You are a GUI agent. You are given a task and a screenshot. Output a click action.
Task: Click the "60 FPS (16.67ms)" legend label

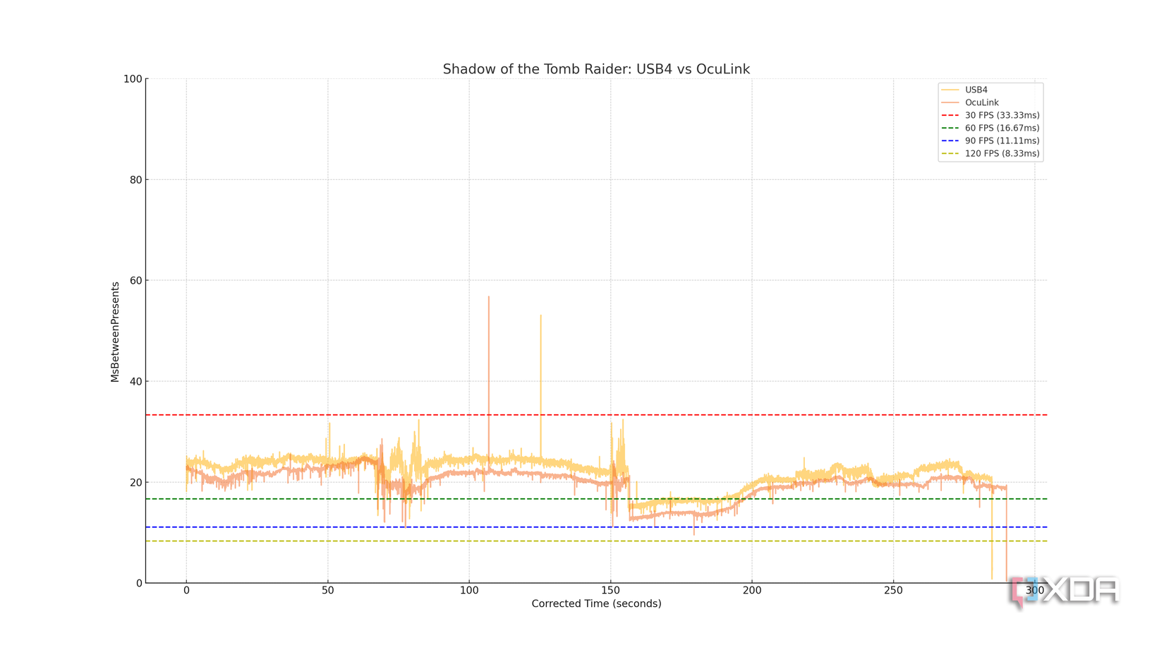click(x=1002, y=128)
